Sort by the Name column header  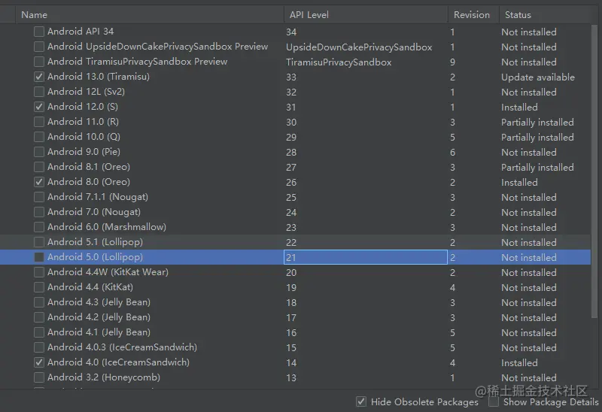pyautogui.click(x=35, y=14)
